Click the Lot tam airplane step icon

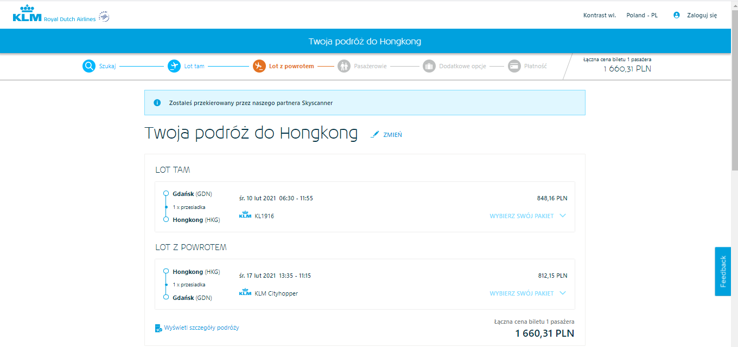click(174, 66)
